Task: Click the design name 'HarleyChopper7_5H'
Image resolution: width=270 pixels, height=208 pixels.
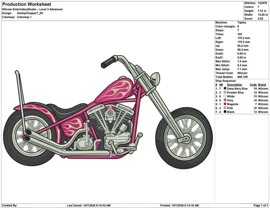Action: [x=30, y=13]
